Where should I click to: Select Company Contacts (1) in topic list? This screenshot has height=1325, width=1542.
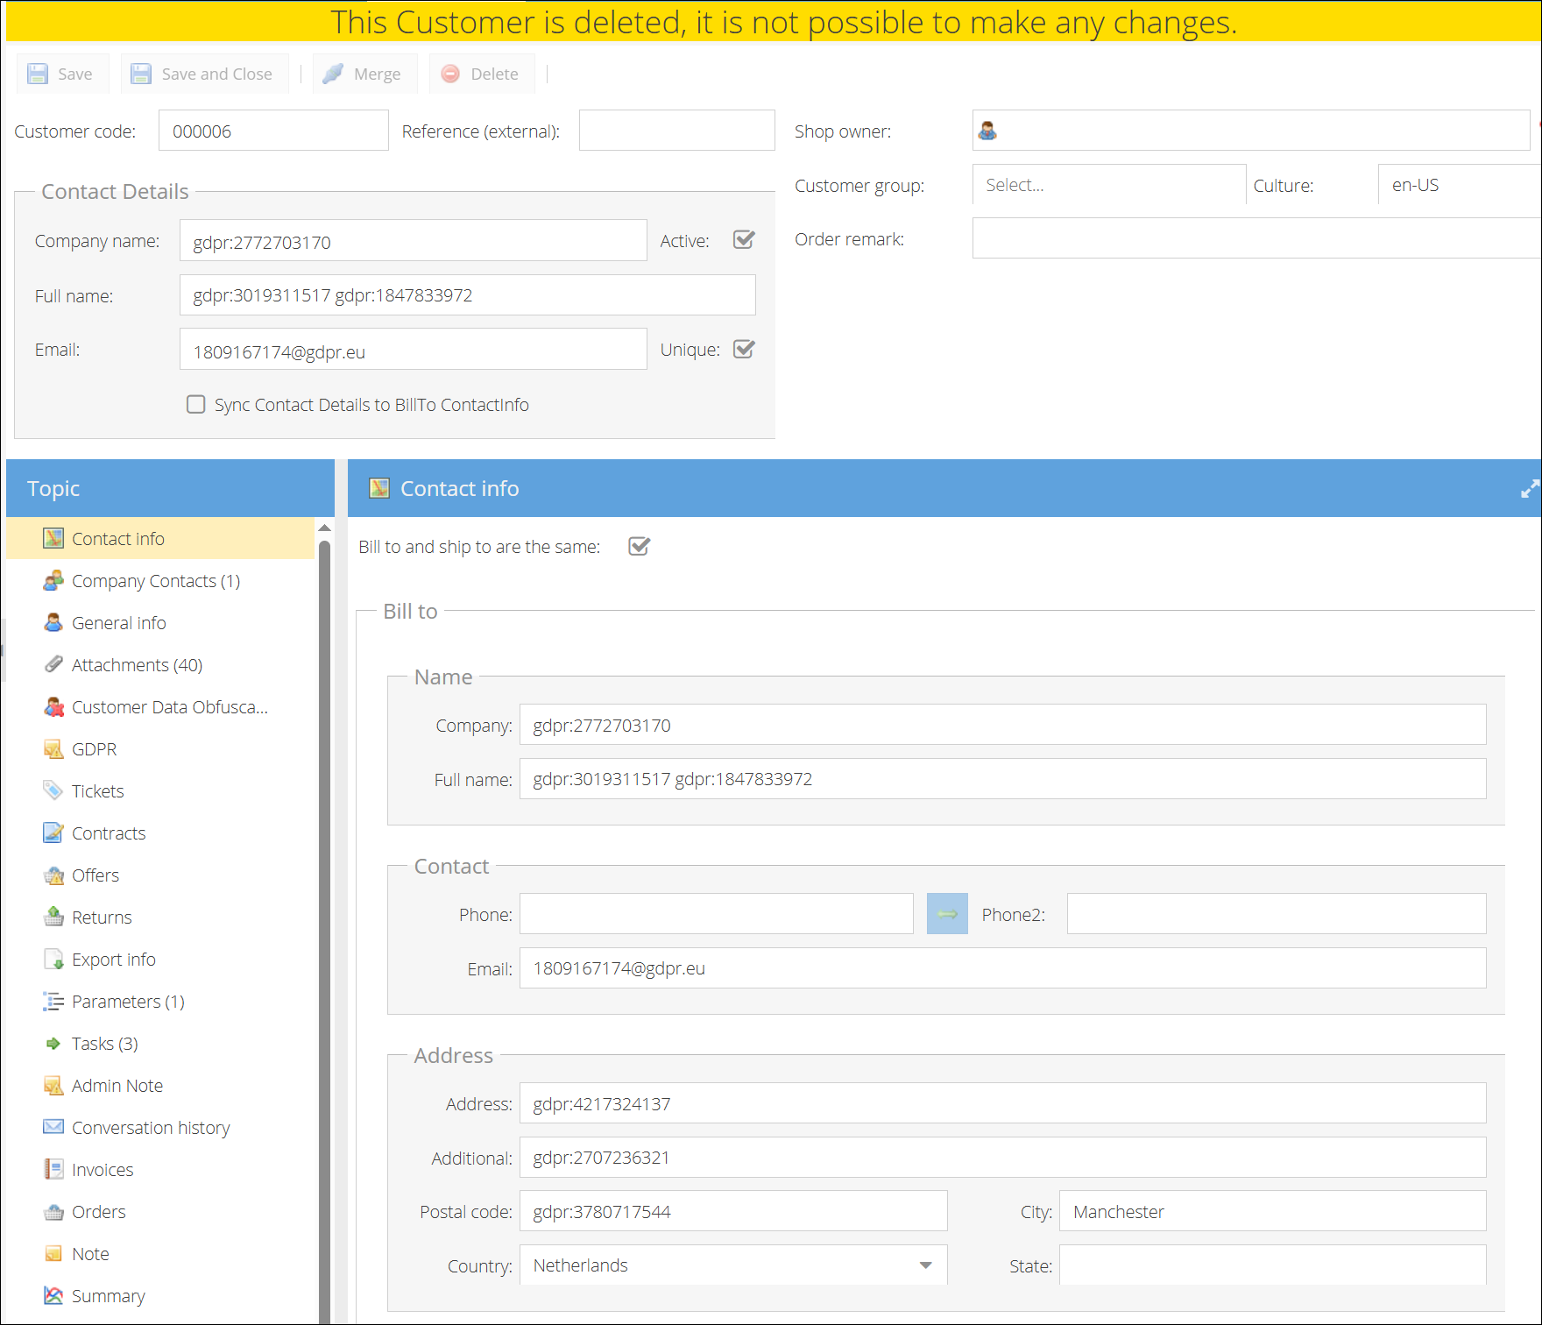coord(155,581)
